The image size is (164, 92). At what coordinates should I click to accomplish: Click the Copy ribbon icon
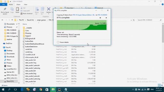click(12, 10)
